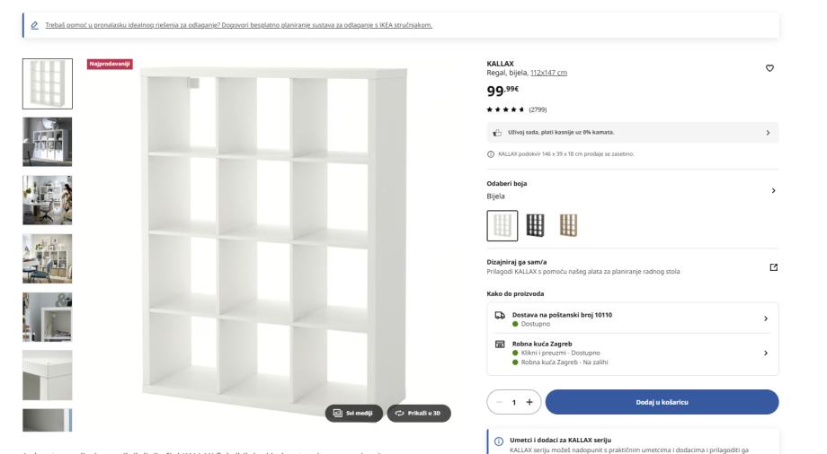Click the store pickup icon

pyautogui.click(x=500, y=345)
